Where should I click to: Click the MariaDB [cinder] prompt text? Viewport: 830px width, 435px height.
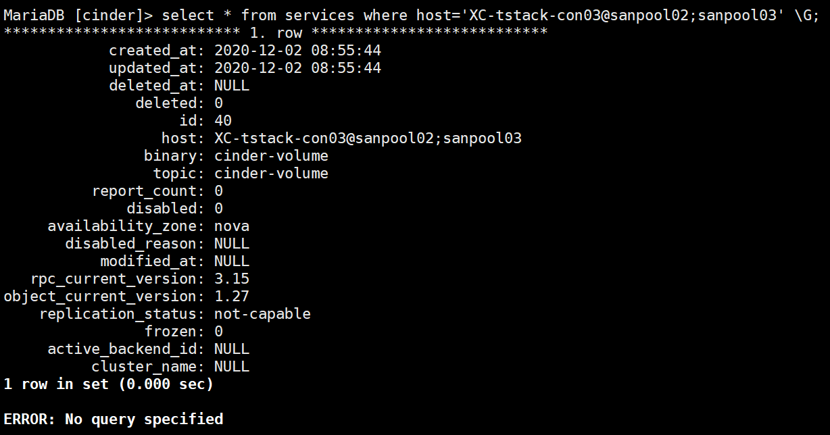pyautogui.click(x=78, y=16)
